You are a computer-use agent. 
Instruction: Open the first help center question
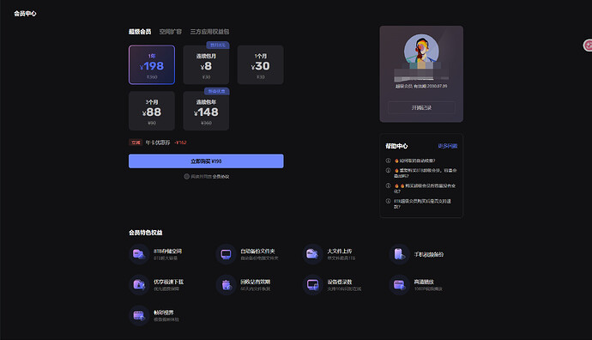[x=414, y=161]
